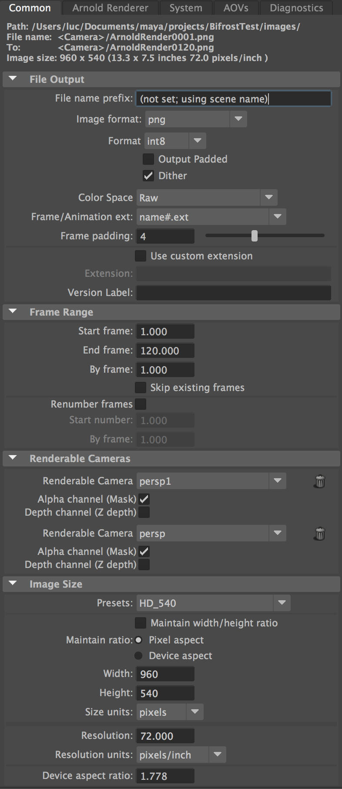
Task: Switch to the Arnold Renderer tab
Action: coord(110,7)
